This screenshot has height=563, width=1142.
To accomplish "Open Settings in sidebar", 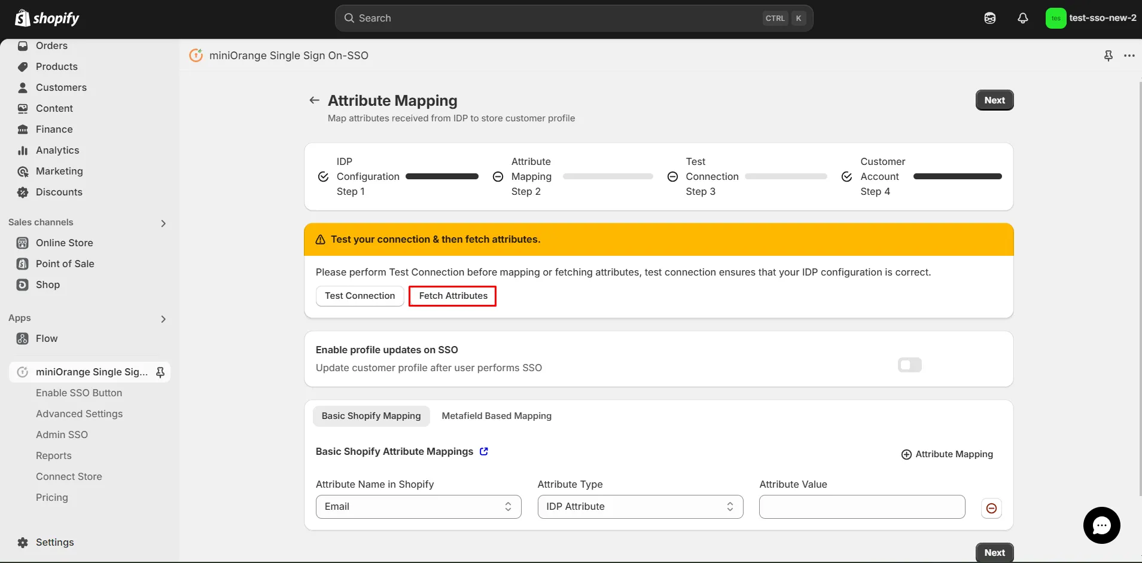I will (x=55, y=542).
